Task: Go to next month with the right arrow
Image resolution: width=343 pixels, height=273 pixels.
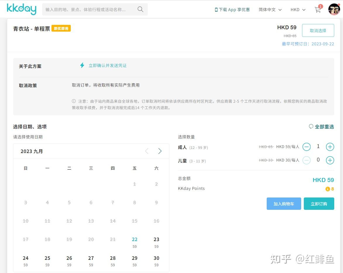Action: tap(160, 151)
